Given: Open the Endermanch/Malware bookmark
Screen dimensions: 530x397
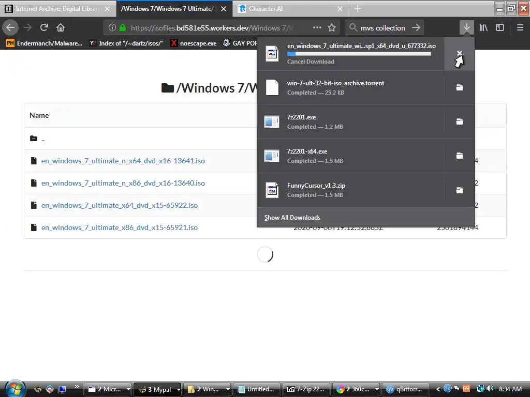Looking at the screenshot, I should tap(45, 43).
